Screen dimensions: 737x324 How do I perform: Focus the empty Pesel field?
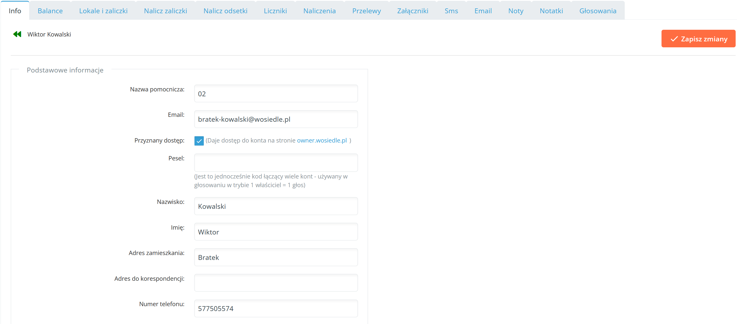(x=276, y=163)
